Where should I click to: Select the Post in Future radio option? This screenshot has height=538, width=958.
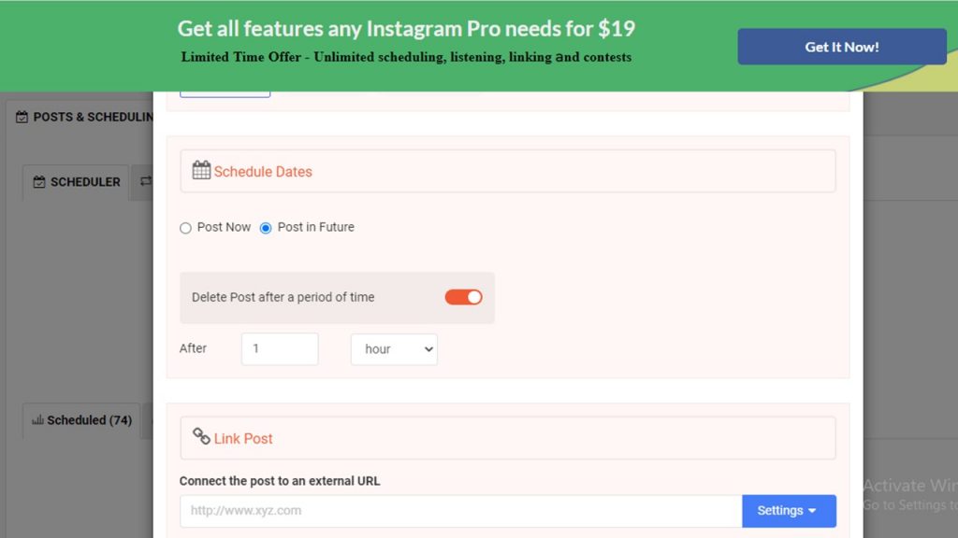pos(265,228)
